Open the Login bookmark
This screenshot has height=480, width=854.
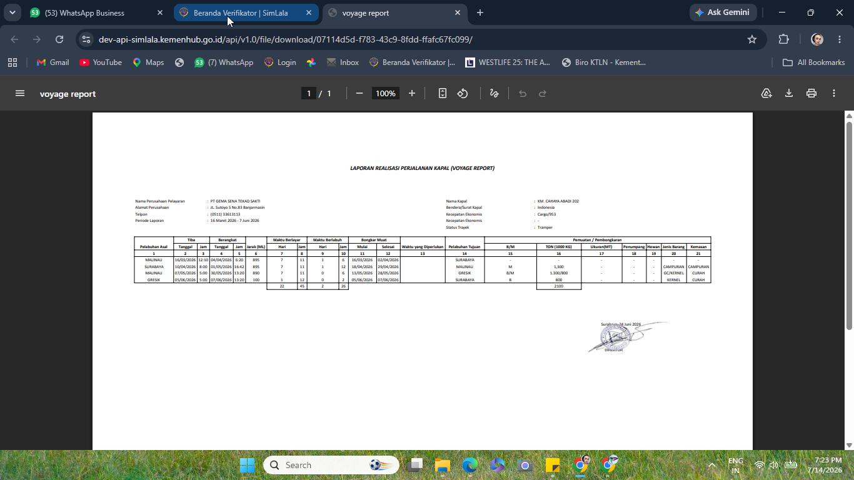[x=280, y=62]
